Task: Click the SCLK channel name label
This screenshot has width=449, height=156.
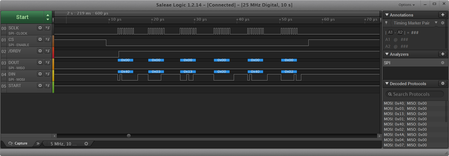Action: coord(13,28)
